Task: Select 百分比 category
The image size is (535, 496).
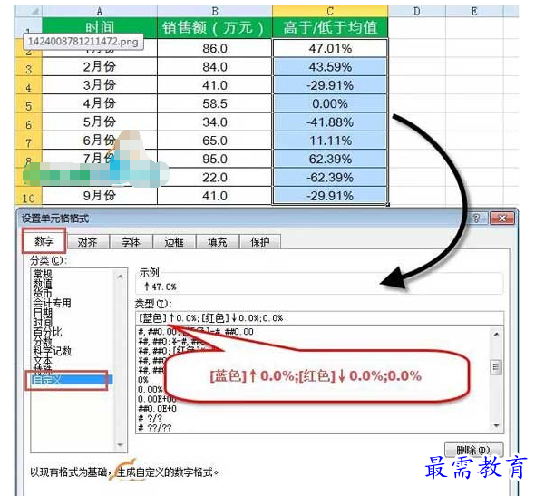Action: click(x=47, y=332)
